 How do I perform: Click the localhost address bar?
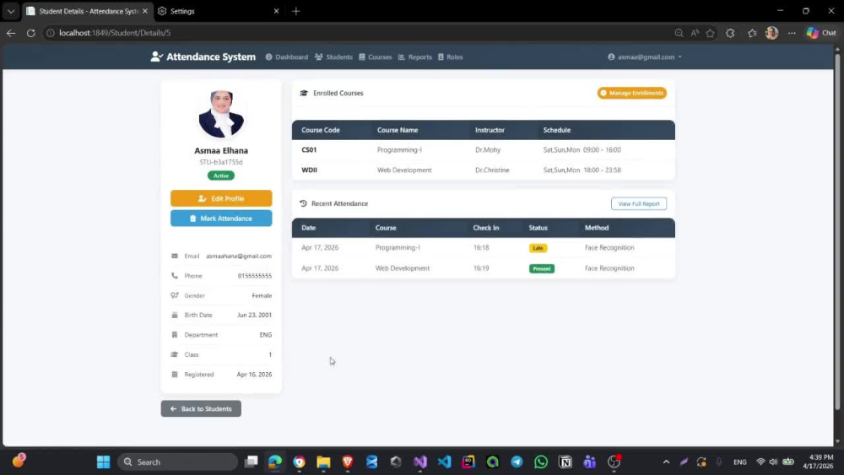355,33
